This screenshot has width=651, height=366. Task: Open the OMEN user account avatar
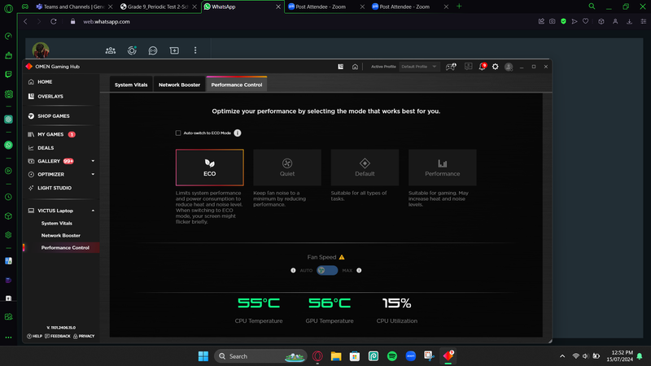509,67
